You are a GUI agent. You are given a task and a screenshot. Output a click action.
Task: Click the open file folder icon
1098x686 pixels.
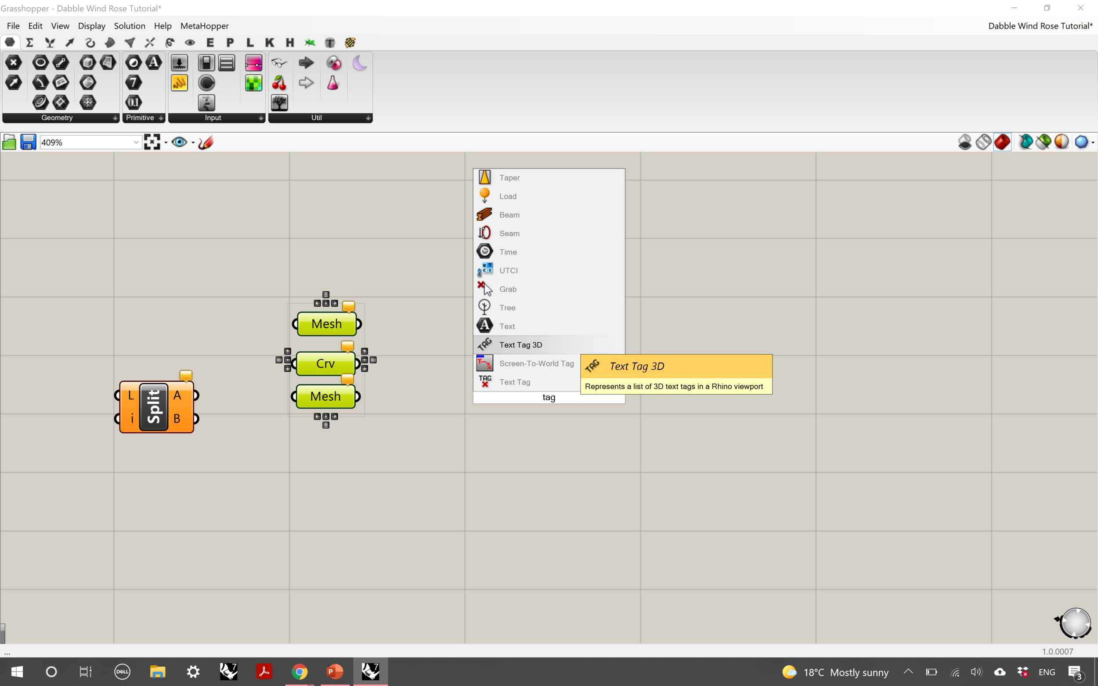(x=9, y=142)
